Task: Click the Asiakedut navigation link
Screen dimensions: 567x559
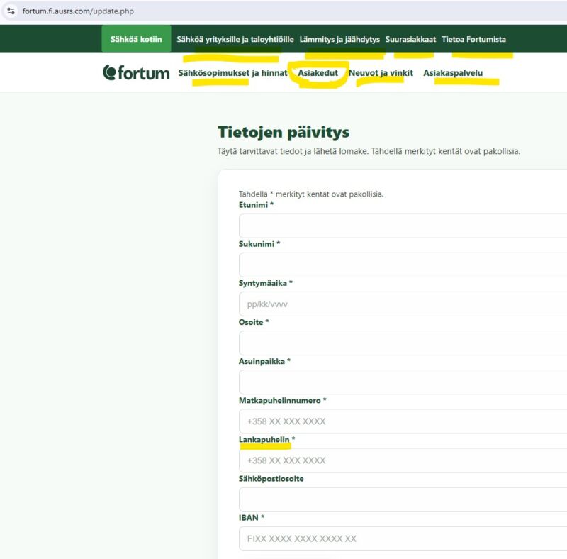Action: coord(318,72)
